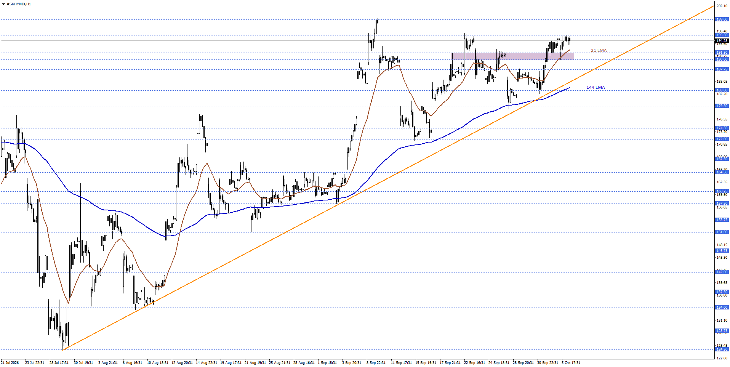Click the 185.05 price scale value
730x367 pixels.
[x=722, y=82]
